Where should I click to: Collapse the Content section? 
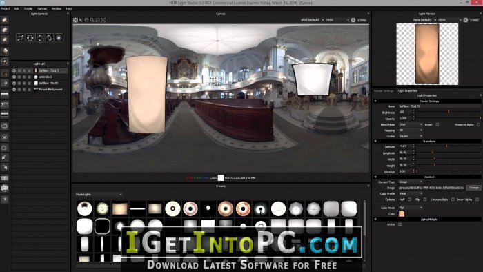[375, 177]
